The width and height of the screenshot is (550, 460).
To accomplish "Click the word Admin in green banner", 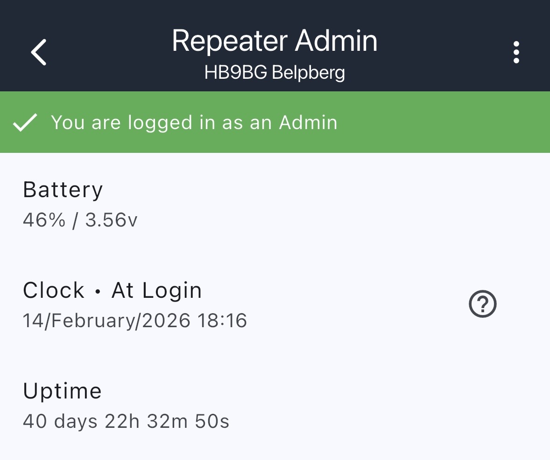I will [308, 123].
